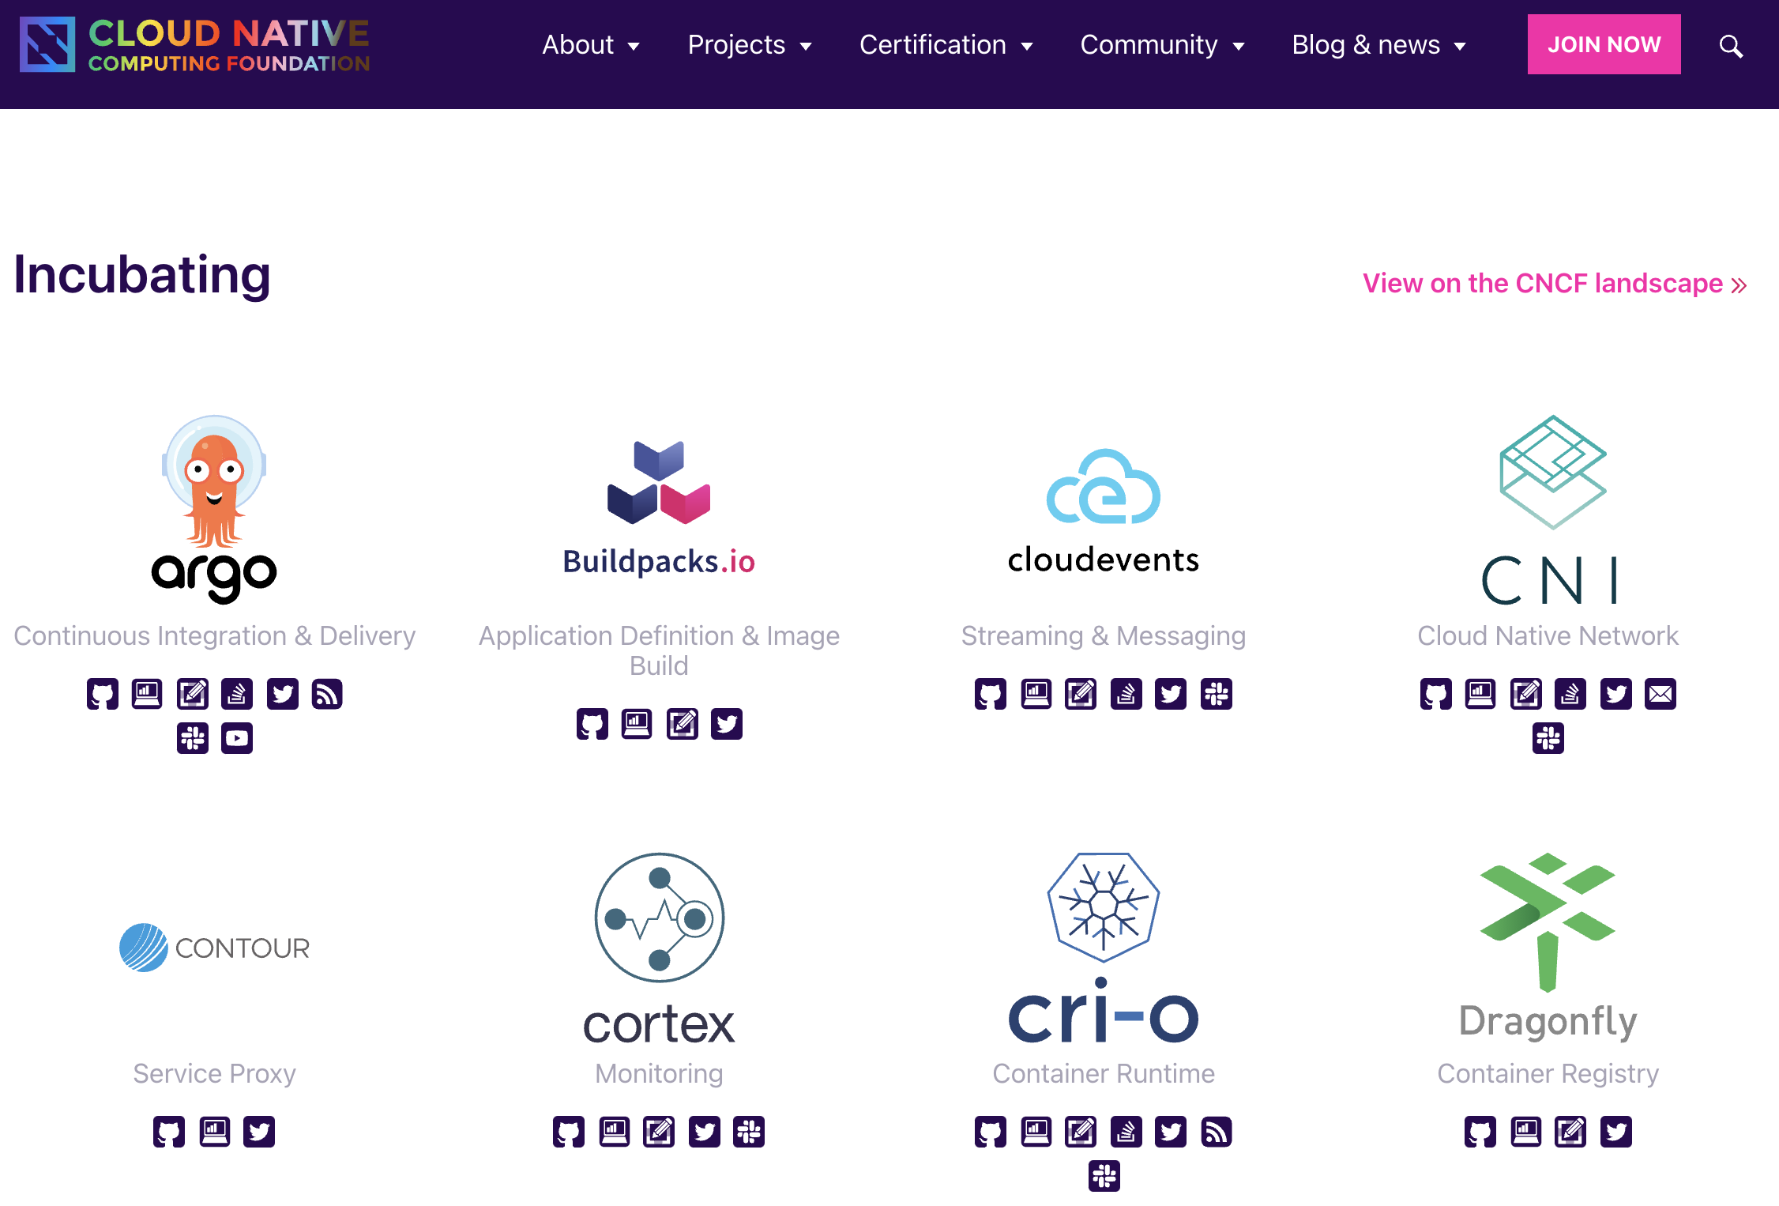
Task: Open the site search magnifier icon
Action: (1731, 46)
